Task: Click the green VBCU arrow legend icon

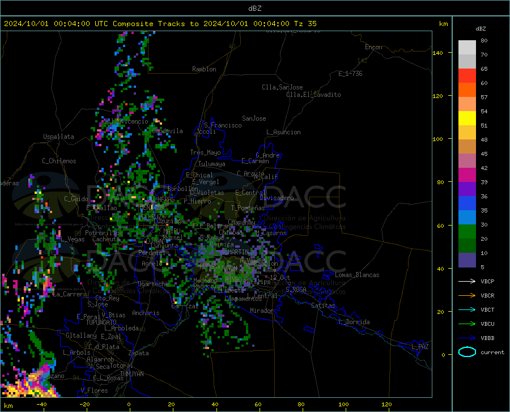Action: (x=467, y=324)
